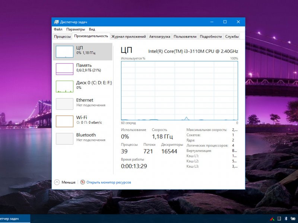Click the Логических процессоров: label
Screen dimensions: 298x223
coord(207,145)
